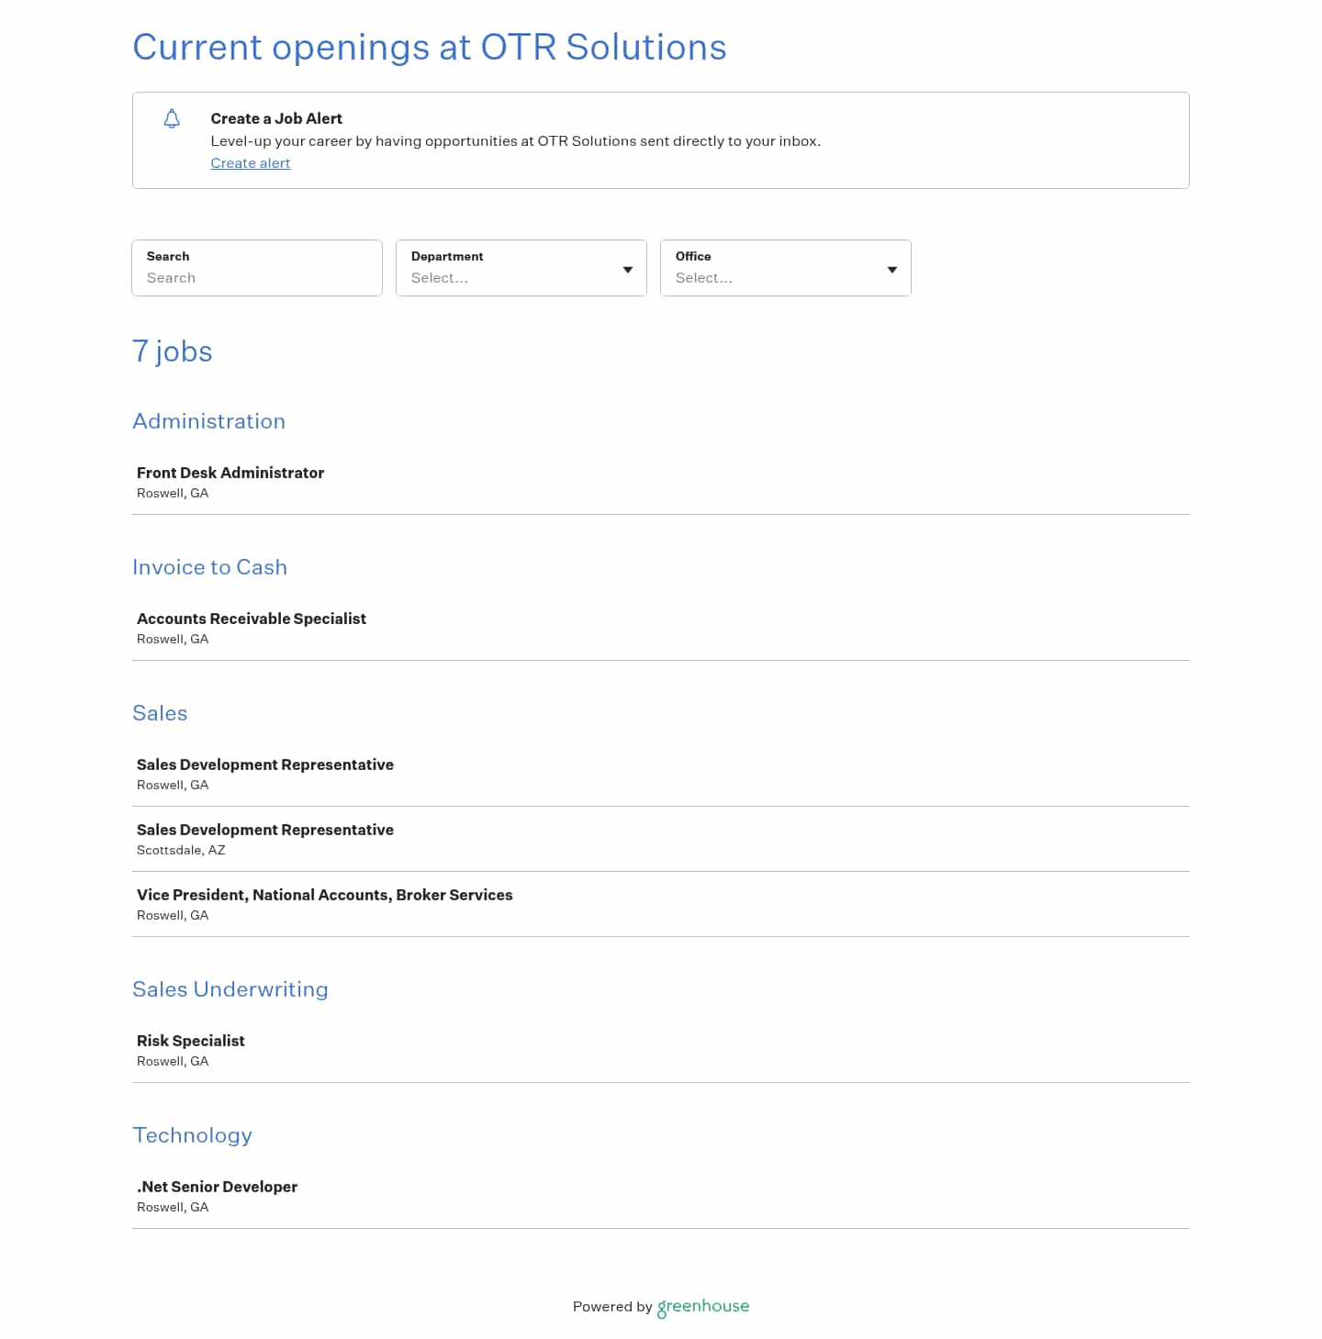Click the Technology department heading
Image resolution: width=1322 pixels, height=1339 pixels.
pos(193,1135)
